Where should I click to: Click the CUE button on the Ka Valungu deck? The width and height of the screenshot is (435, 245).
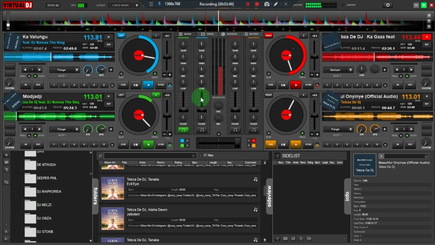(123, 85)
